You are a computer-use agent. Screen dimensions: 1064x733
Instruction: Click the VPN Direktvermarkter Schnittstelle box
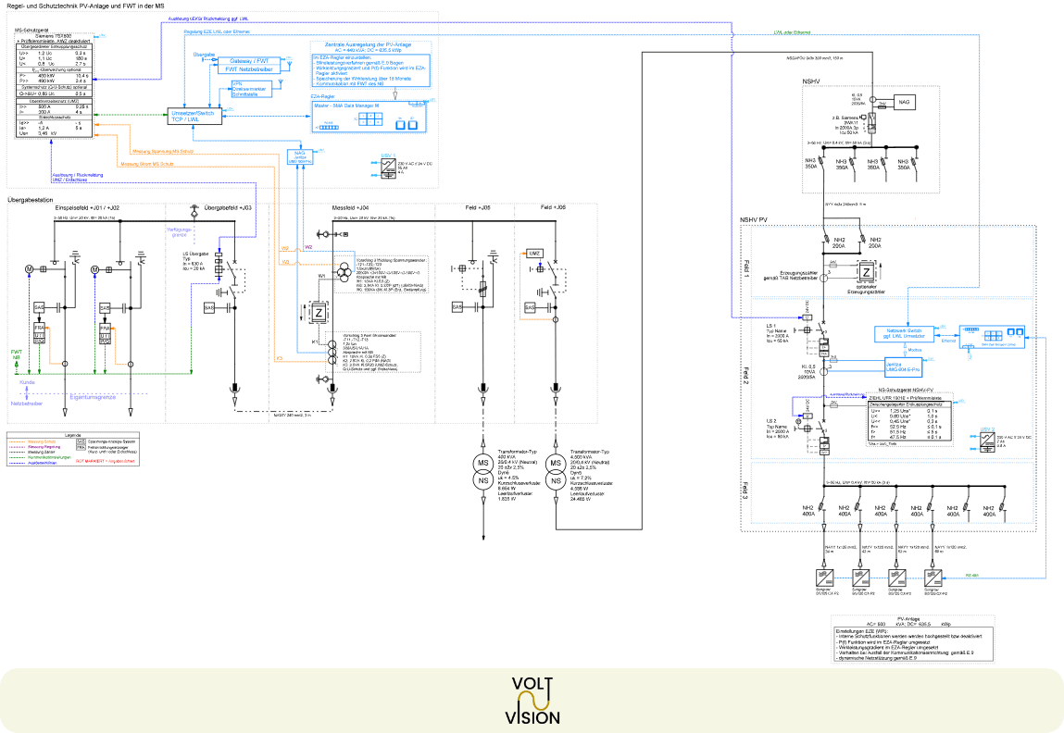click(250, 89)
